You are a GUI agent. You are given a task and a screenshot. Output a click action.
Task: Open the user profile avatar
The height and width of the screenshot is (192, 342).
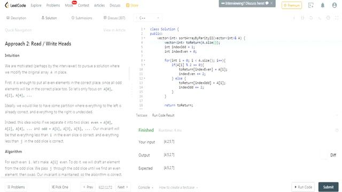pos(335,5)
